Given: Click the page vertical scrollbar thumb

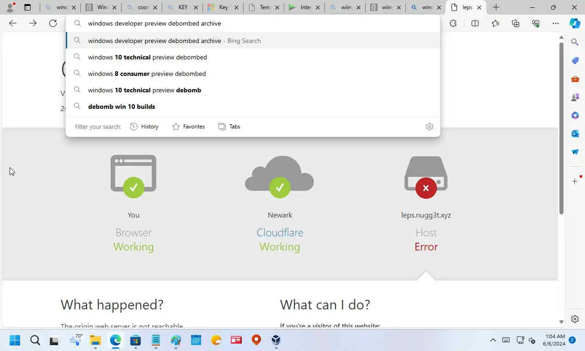Looking at the screenshot, I should coord(561,128).
